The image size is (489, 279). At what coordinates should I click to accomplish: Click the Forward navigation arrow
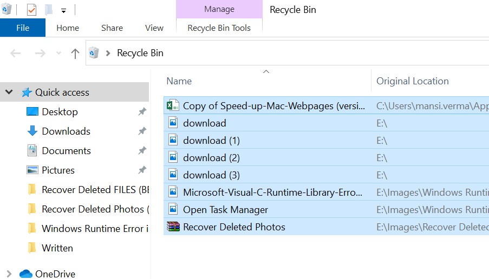click(x=40, y=53)
